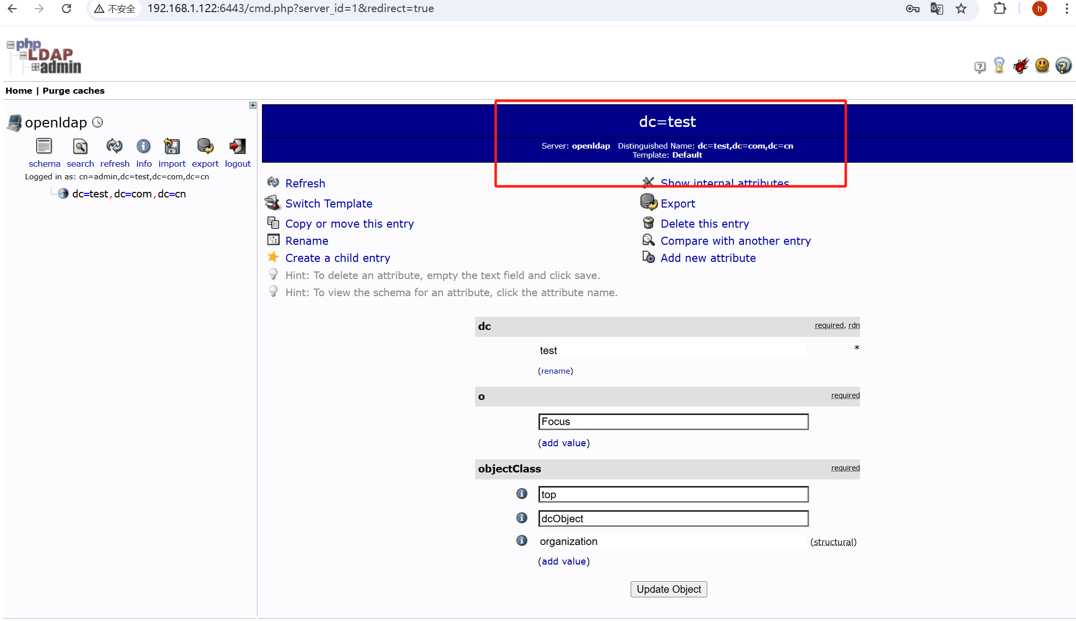The width and height of the screenshot is (1076, 621).
Task: Click the Rename entry icon
Action: pyautogui.click(x=273, y=240)
